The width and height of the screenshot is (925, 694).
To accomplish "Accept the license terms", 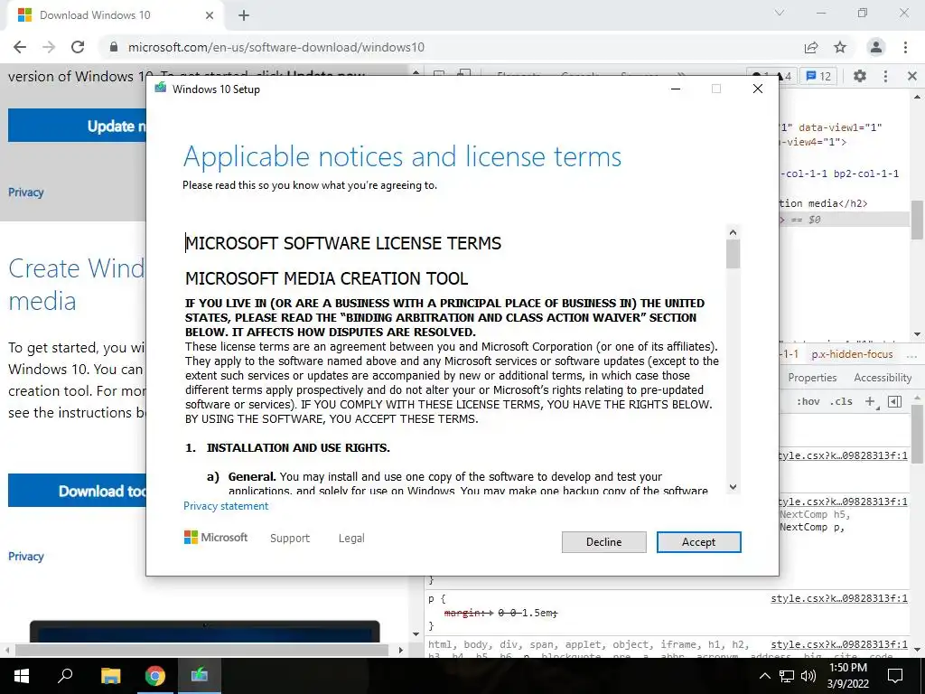I will coord(698,542).
